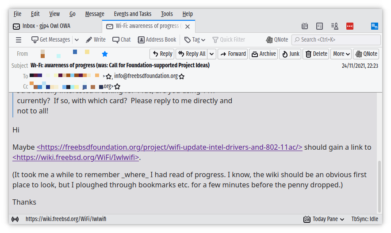Click the date 24/11/2021, 22:23

click(360, 66)
